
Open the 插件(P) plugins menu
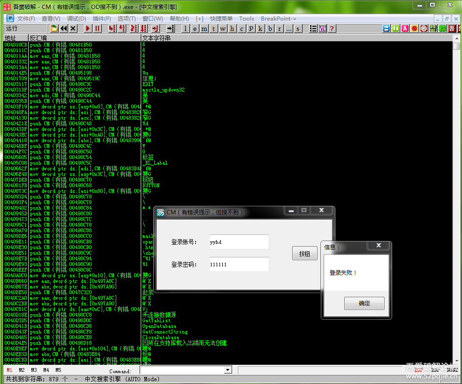(x=102, y=19)
